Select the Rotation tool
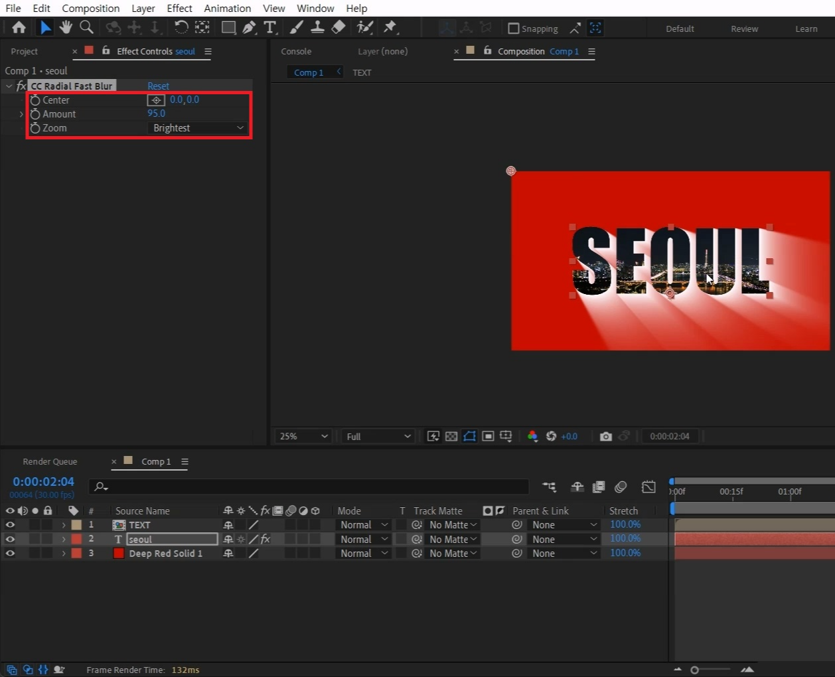The width and height of the screenshot is (835, 677). click(181, 27)
